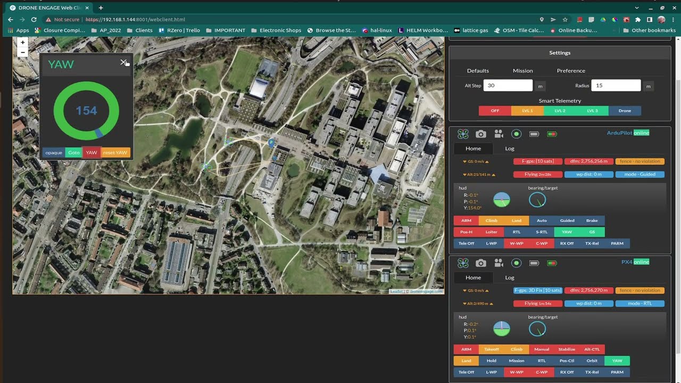Increase PX4 altitude with up arrow
Viewport: 681px width, 383px height.
pyautogui.click(x=492, y=304)
